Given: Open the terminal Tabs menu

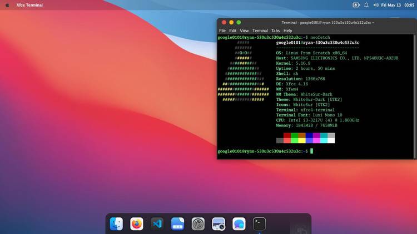Looking at the screenshot, I should [276, 30].
